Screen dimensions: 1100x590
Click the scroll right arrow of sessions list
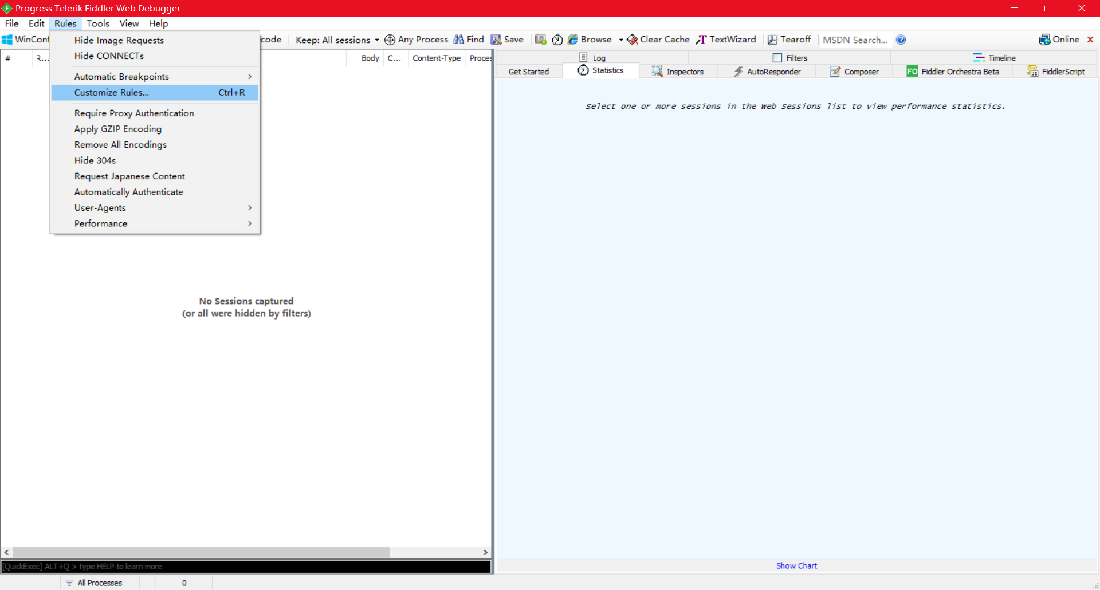pyautogui.click(x=485, y=552)
